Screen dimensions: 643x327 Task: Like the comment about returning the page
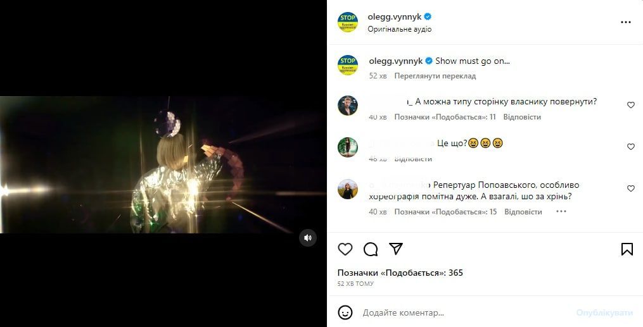630,105
